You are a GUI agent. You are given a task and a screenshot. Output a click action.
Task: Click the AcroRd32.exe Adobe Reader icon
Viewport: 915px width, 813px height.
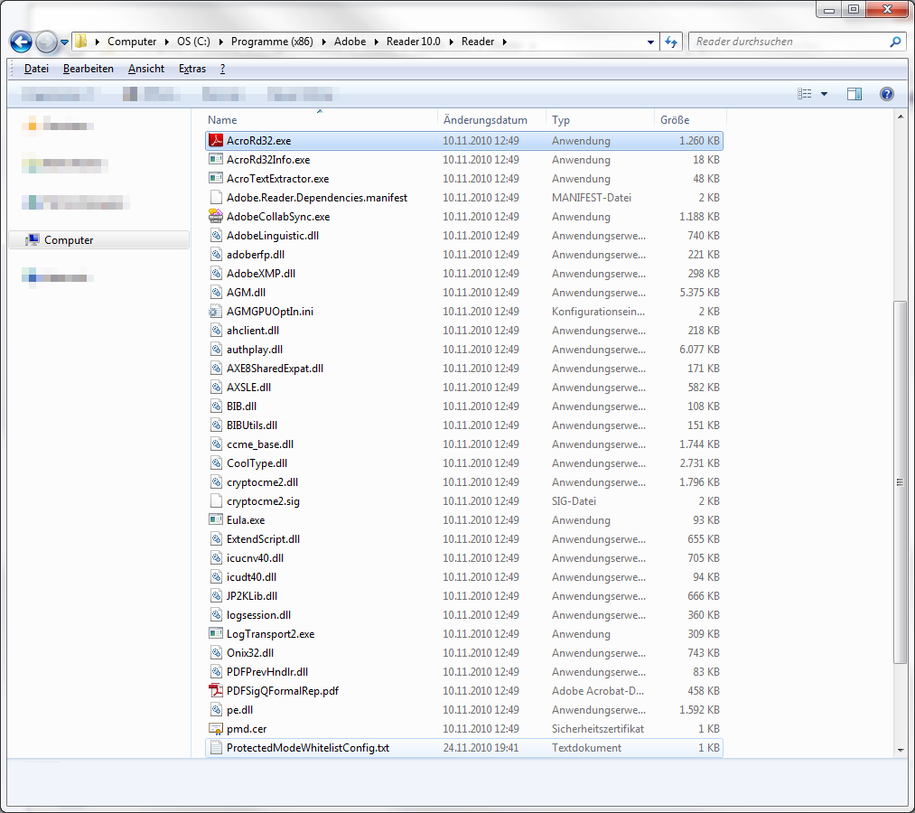pos(216,140)
